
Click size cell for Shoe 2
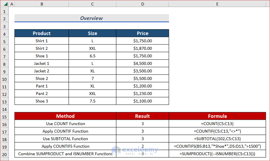93,79
